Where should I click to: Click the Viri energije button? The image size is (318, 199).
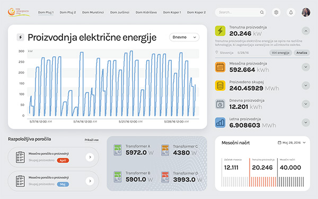280,53
